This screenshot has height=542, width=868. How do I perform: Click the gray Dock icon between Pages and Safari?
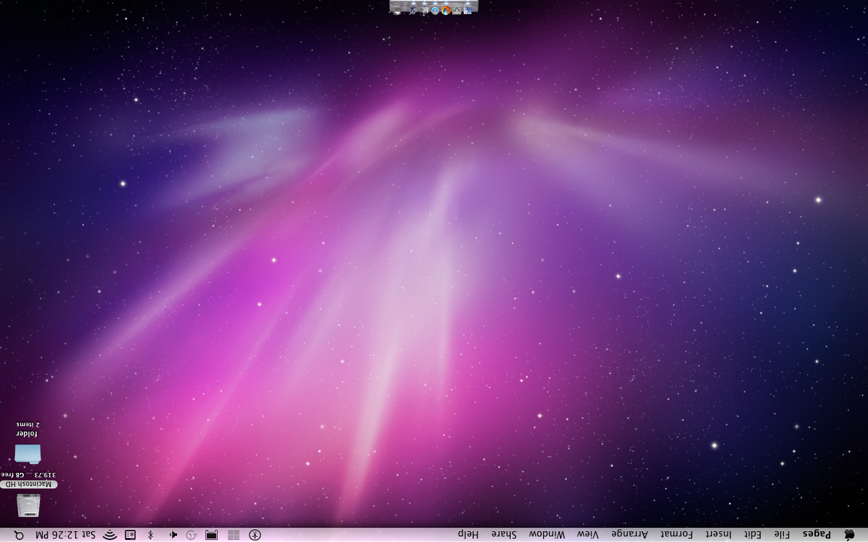click(425, 10)
